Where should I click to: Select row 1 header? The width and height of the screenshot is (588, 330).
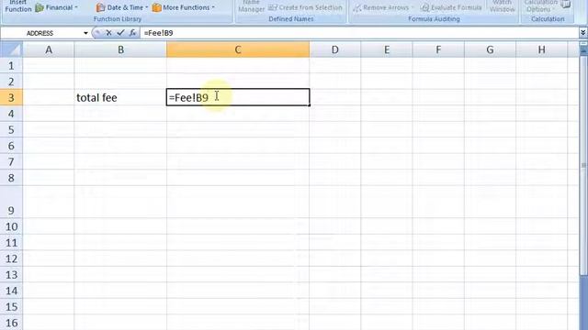click(x=11, y=65)
